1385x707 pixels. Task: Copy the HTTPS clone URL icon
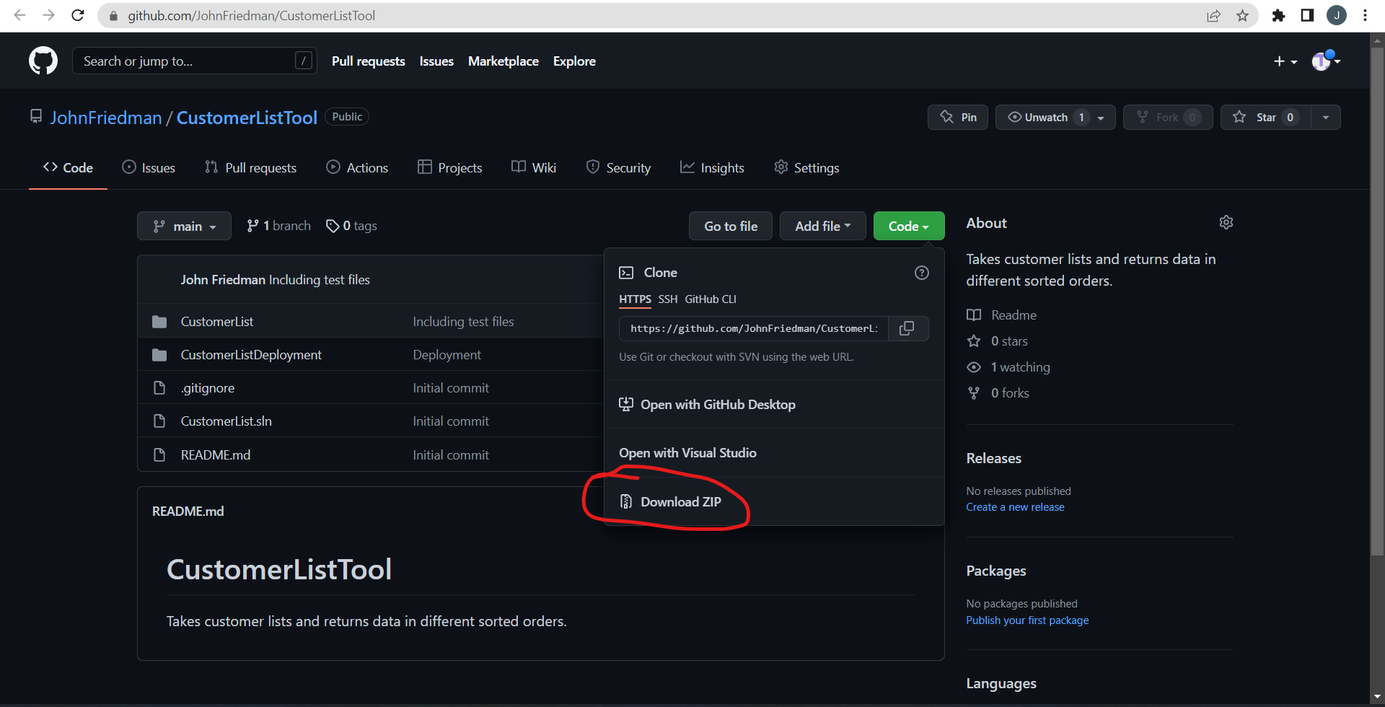(907, 328)
